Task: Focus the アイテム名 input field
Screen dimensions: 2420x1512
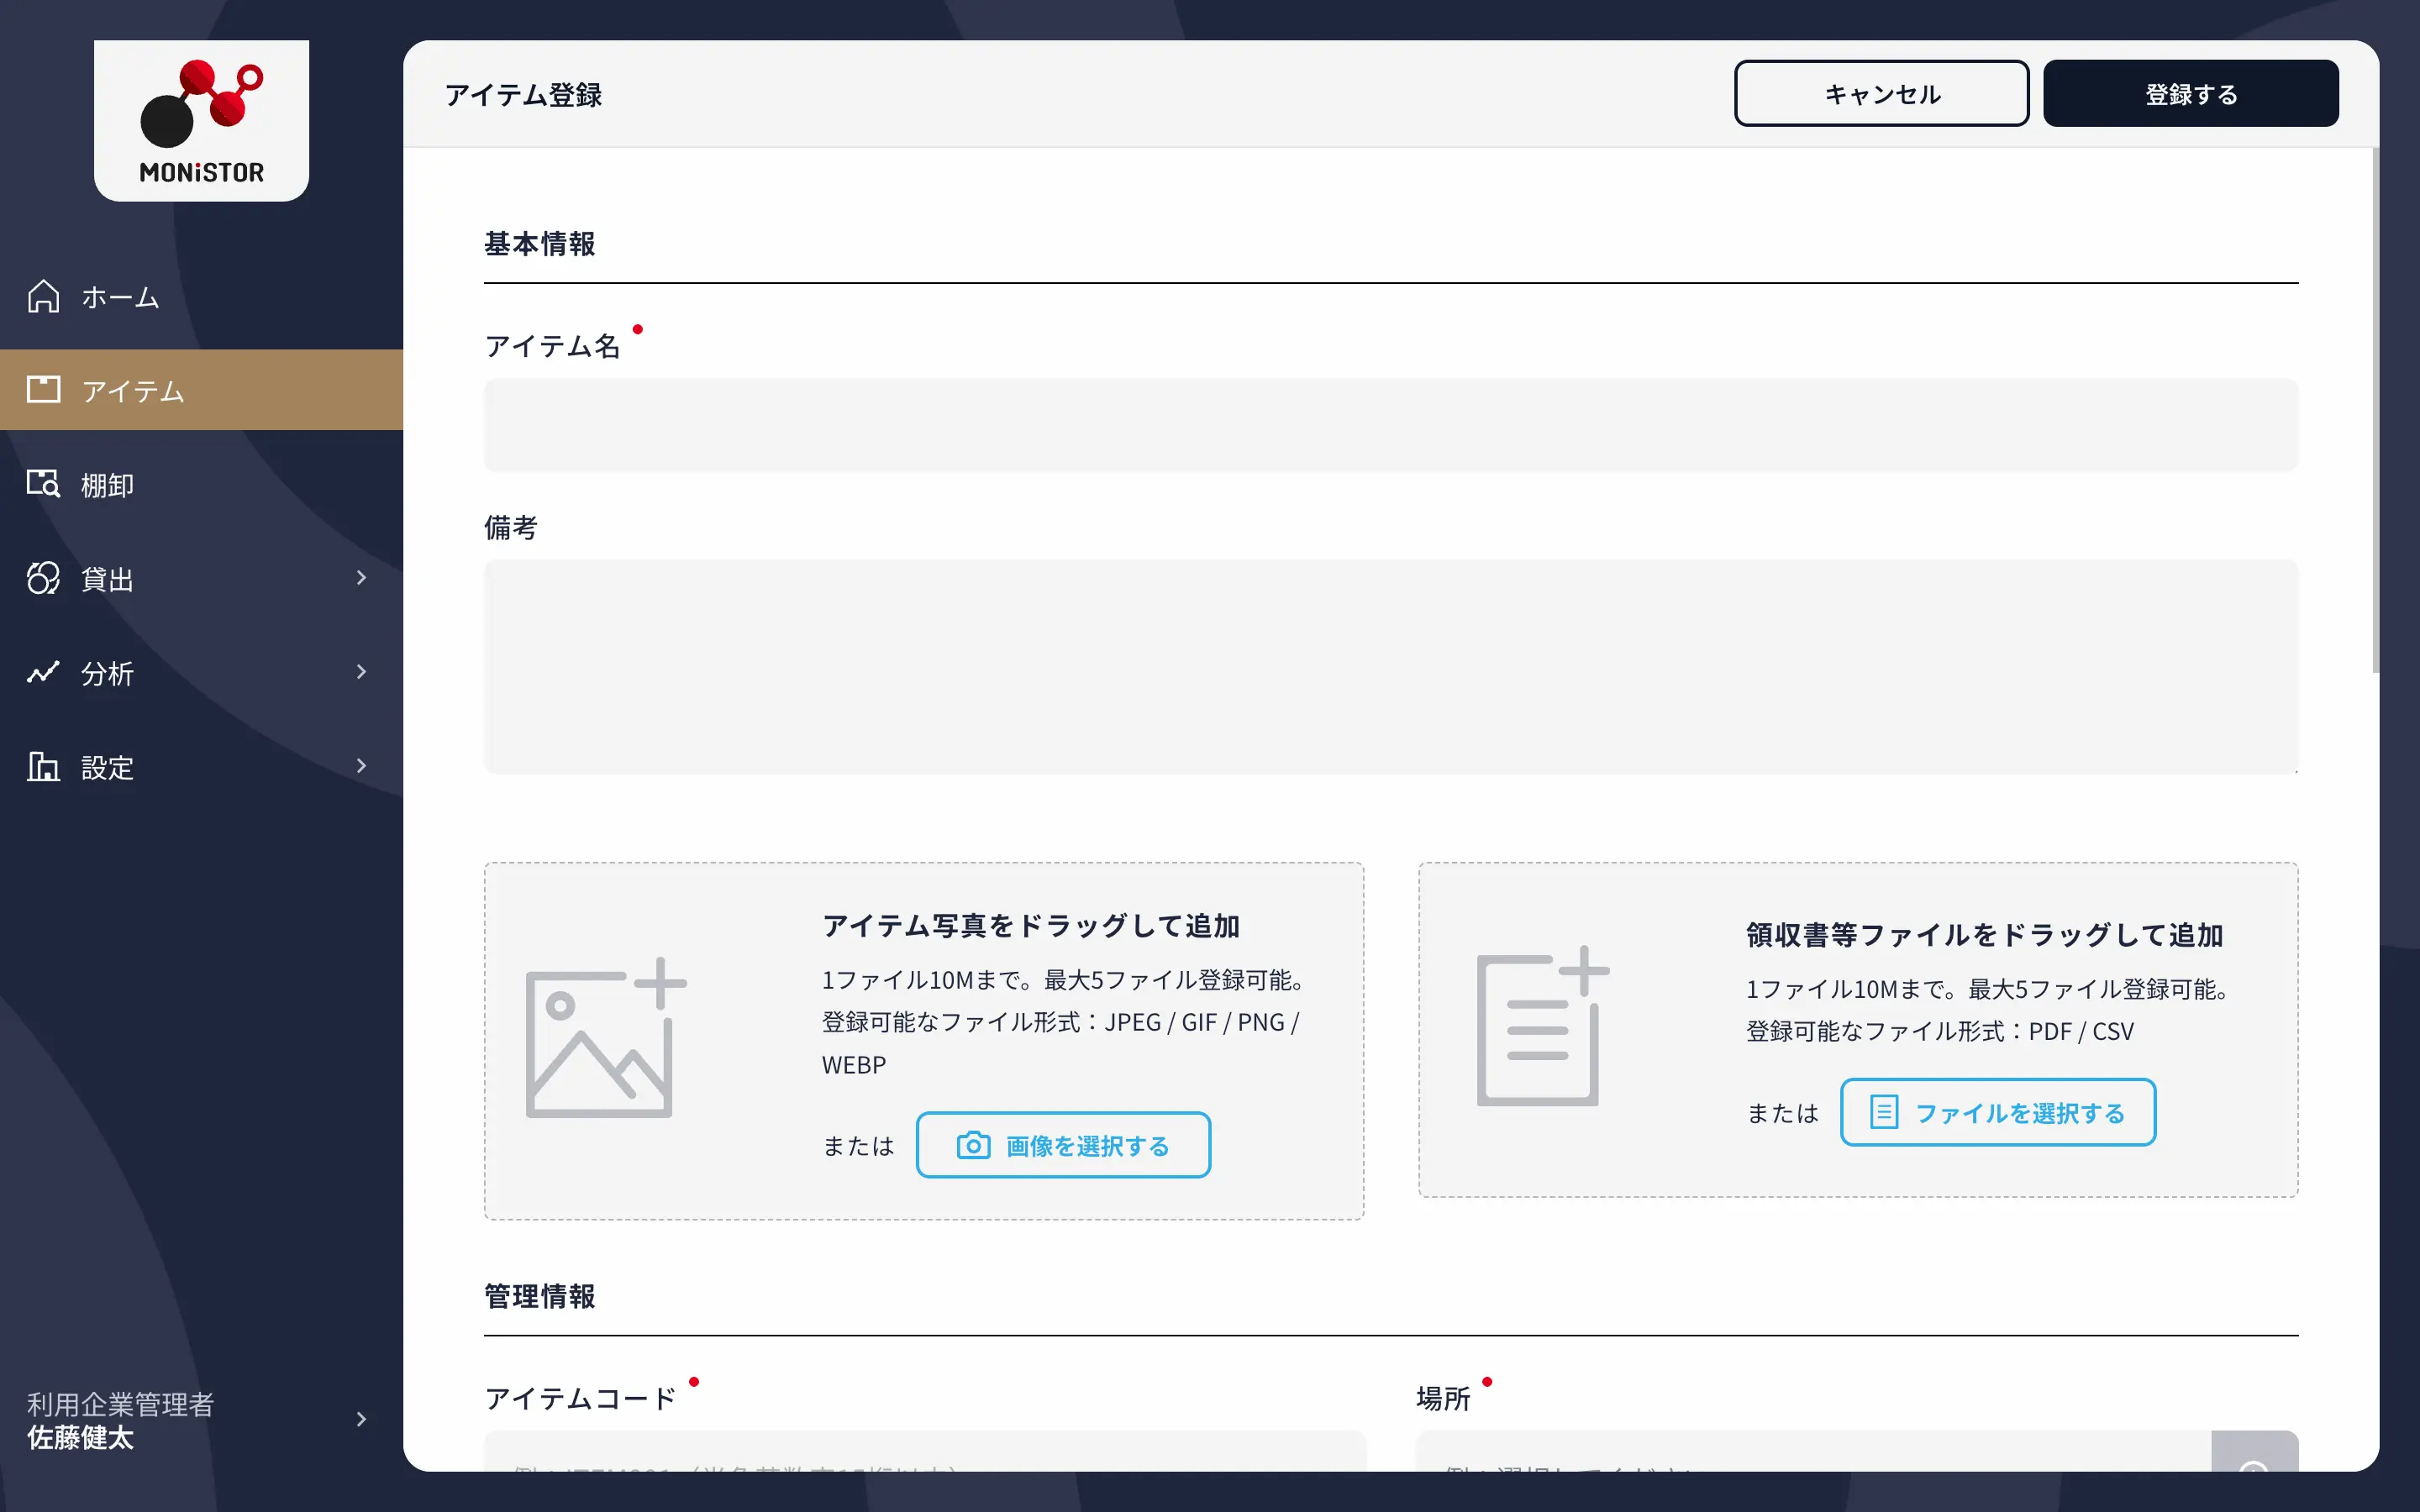Action: pos(1391,424)
